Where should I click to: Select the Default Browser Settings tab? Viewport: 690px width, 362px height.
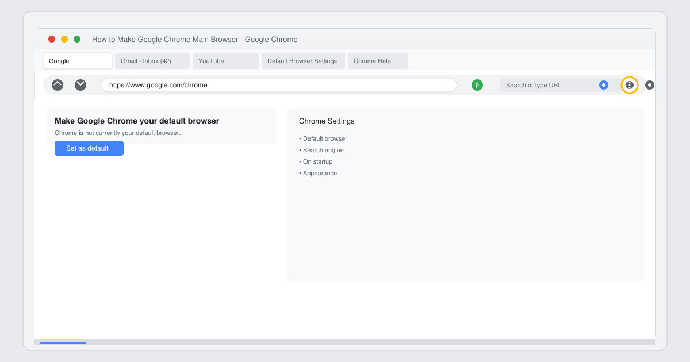pos(303,61)
